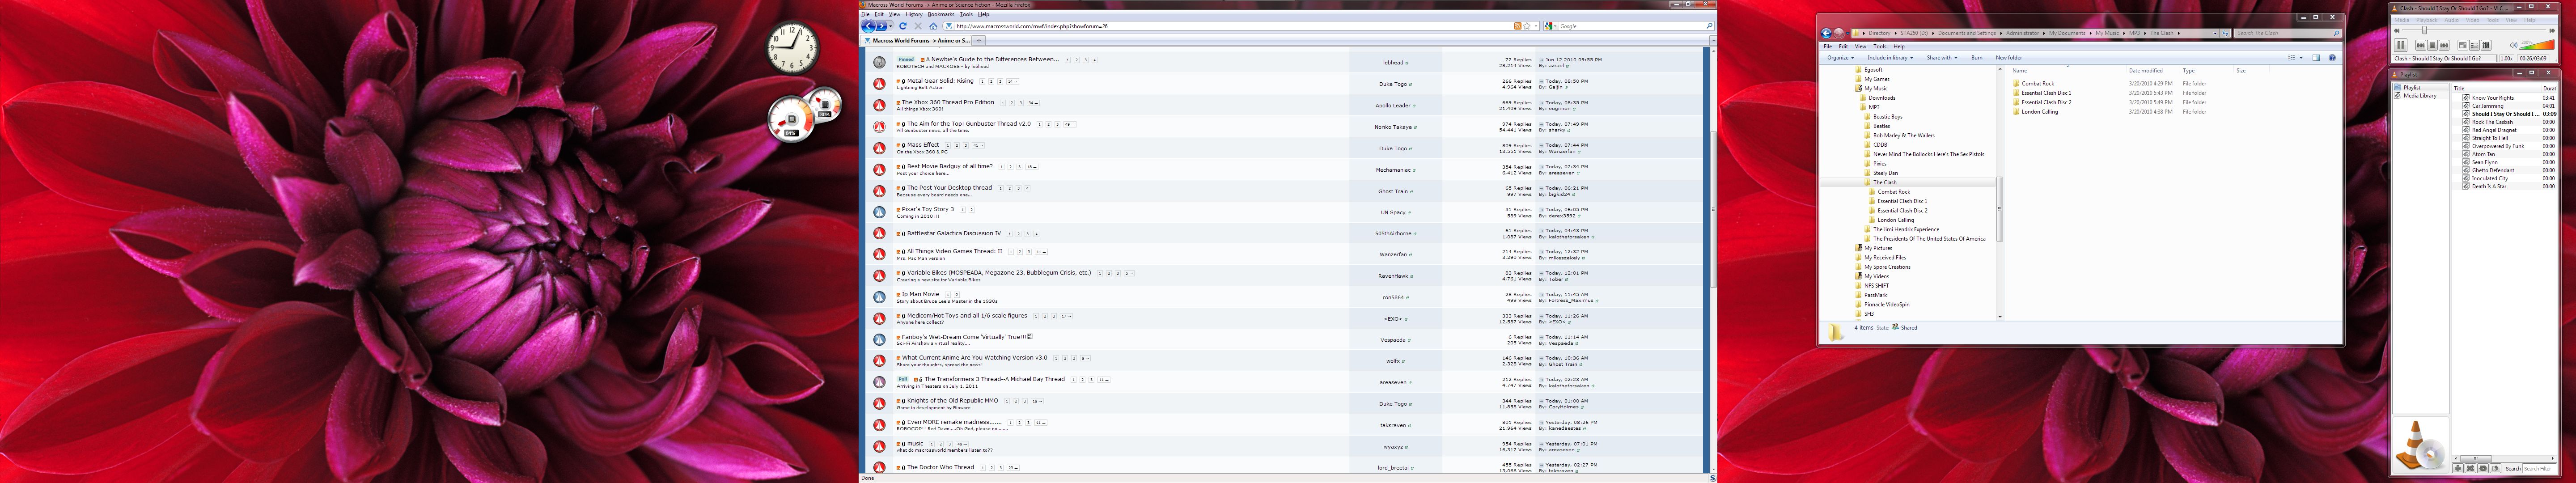
Task: Select Media Library in VLC playlist sidebar
Action: pos(2420,96)
